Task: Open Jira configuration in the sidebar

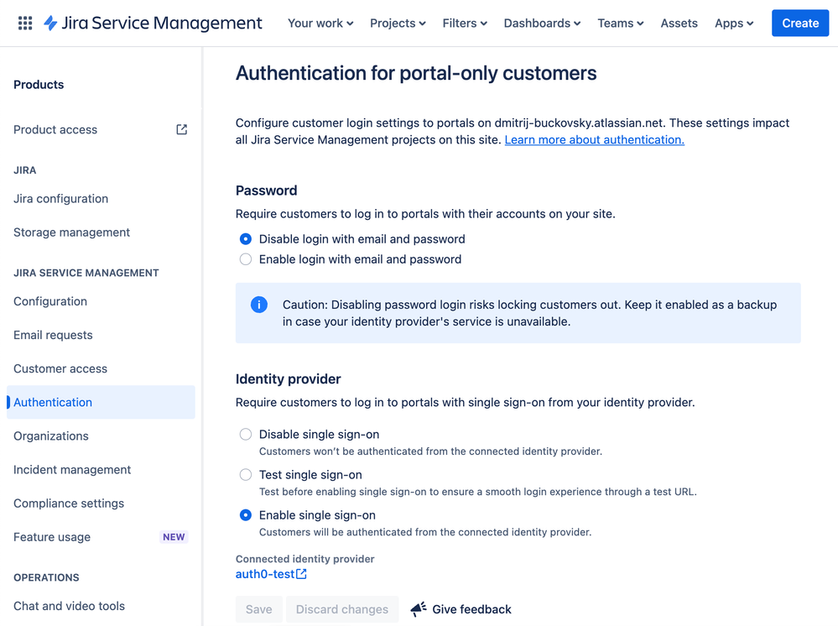Action: [x=101, y=198]
